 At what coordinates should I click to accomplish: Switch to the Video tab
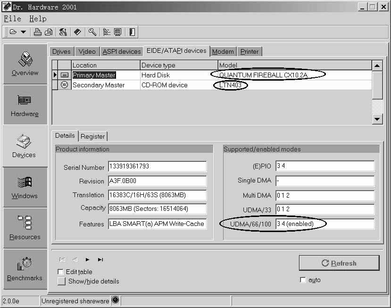(x=87, y=51)
